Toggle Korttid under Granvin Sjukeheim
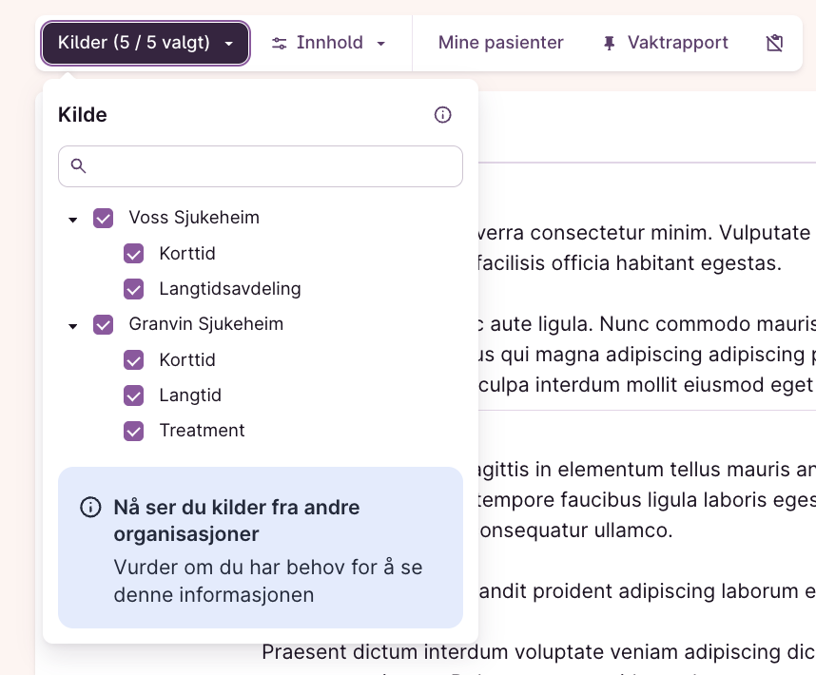 click(134, 360)
